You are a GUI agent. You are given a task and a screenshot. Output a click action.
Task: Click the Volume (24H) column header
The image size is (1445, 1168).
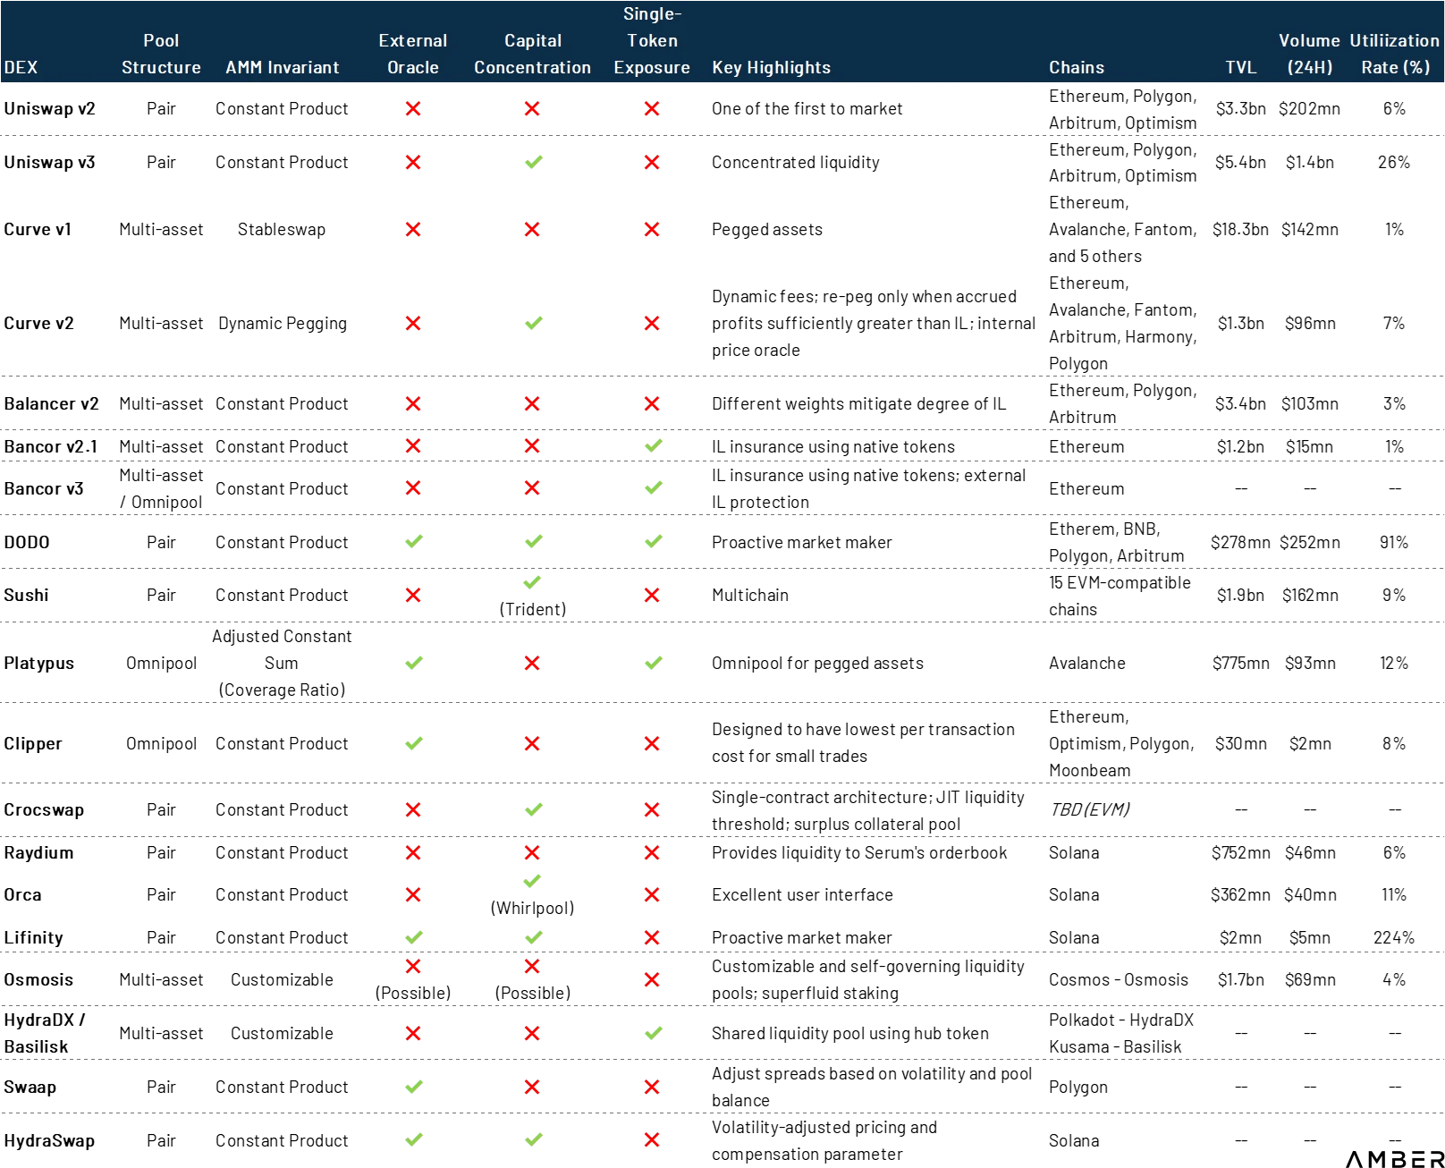pyautogui.click(x=1309, y=54)
